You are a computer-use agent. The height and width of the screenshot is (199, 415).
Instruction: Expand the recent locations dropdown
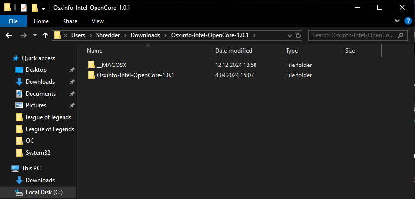[x=35, y=35]
